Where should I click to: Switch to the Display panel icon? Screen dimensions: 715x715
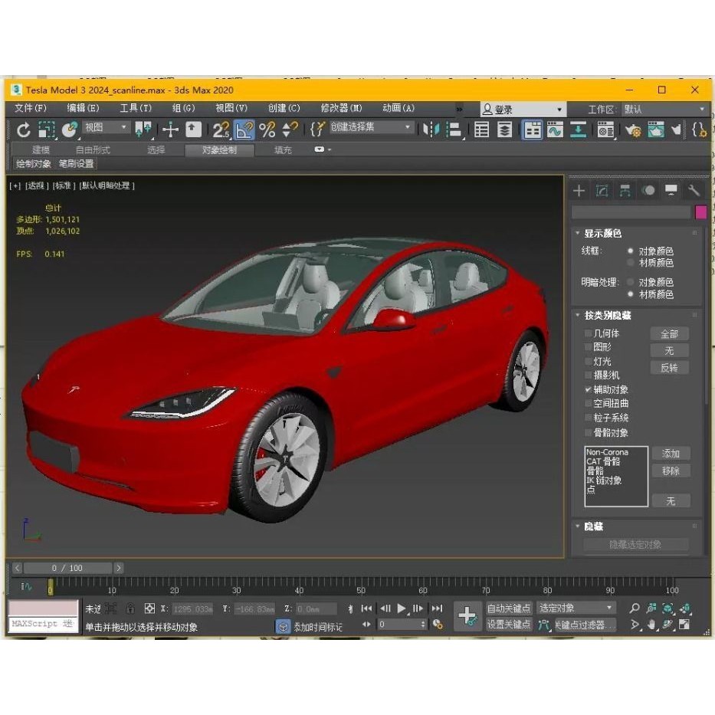click(671, 190)
